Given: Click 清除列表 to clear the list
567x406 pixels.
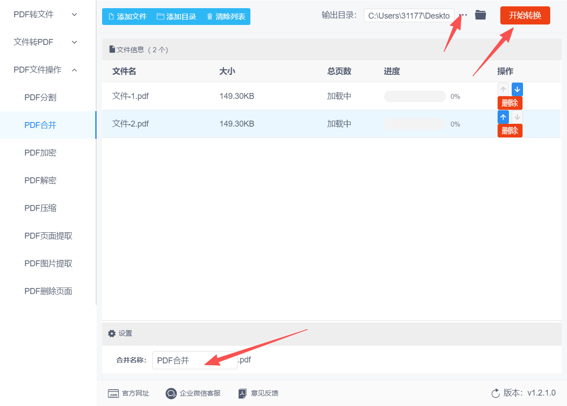Looking at the screenshot, I should (226, 17).
